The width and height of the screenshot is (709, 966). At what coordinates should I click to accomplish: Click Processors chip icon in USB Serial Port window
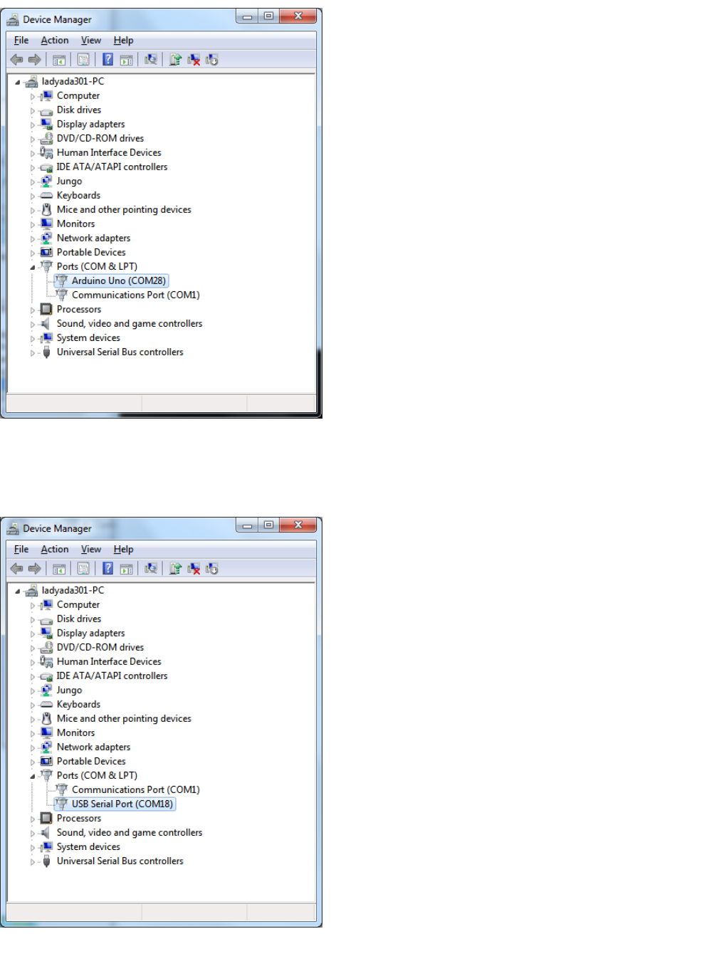pos(46,818)
